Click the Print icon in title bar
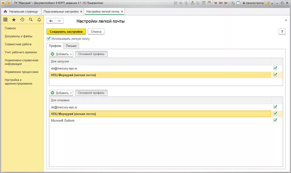This screenshot has width=291, height=173. (x=180, y=3)
